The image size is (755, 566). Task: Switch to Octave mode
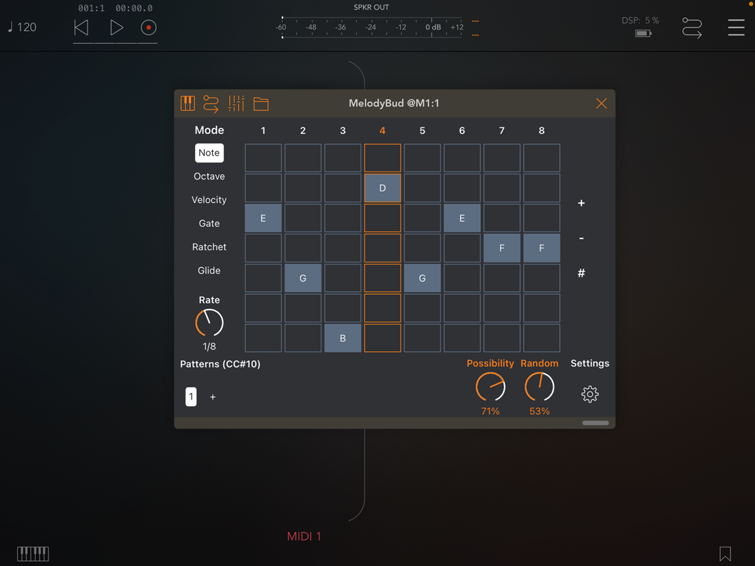[209, 176]
